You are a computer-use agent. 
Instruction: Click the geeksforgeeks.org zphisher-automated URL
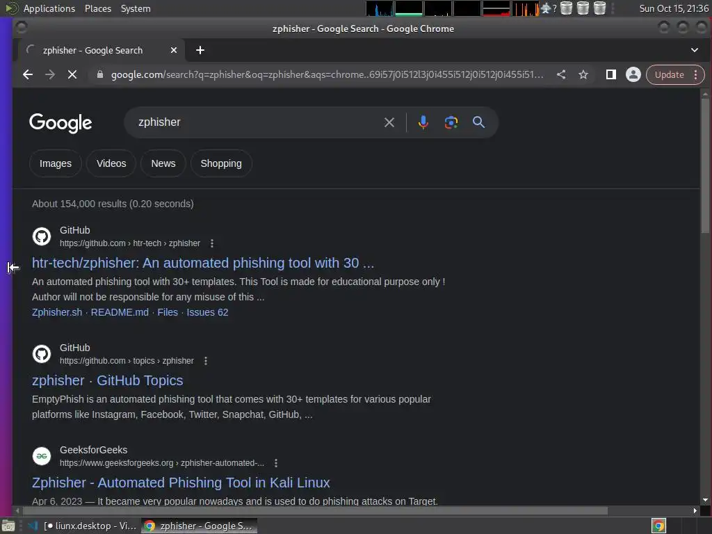tap(161, 463)
